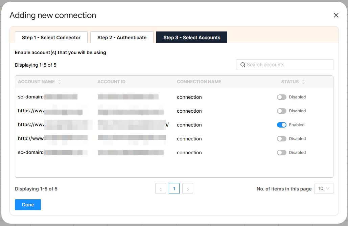Click the STATUS column header
The image size is (348, 226).
coord(290,82)
